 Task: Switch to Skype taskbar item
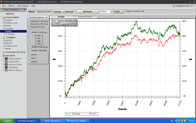coord(77,121)
